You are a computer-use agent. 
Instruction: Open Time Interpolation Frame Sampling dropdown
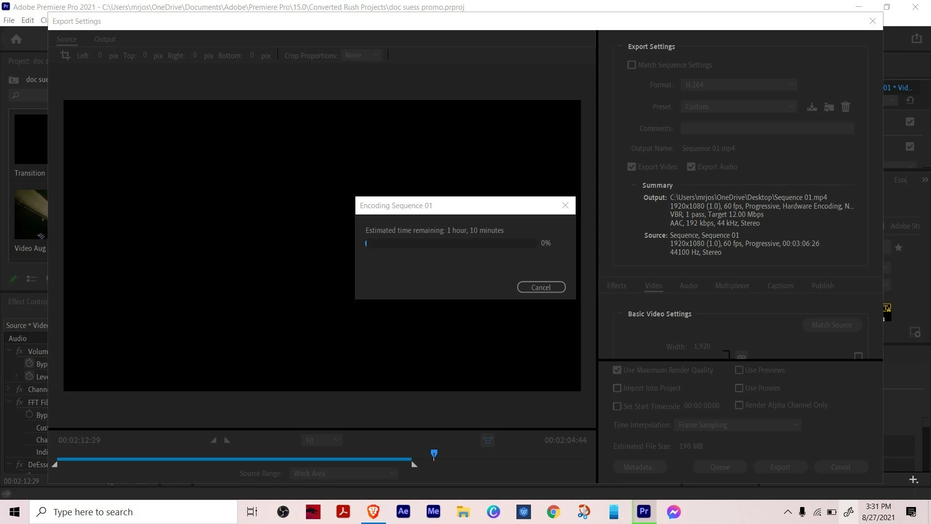coord(737,425)
